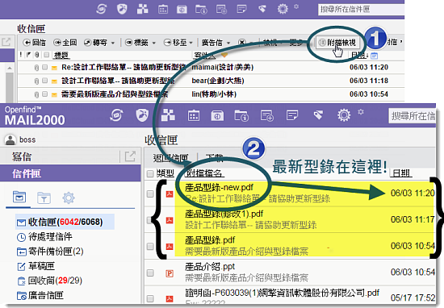Open the tag icon in lower header
This screenshot has height=308, width=444.
click(x=318, y=114)
